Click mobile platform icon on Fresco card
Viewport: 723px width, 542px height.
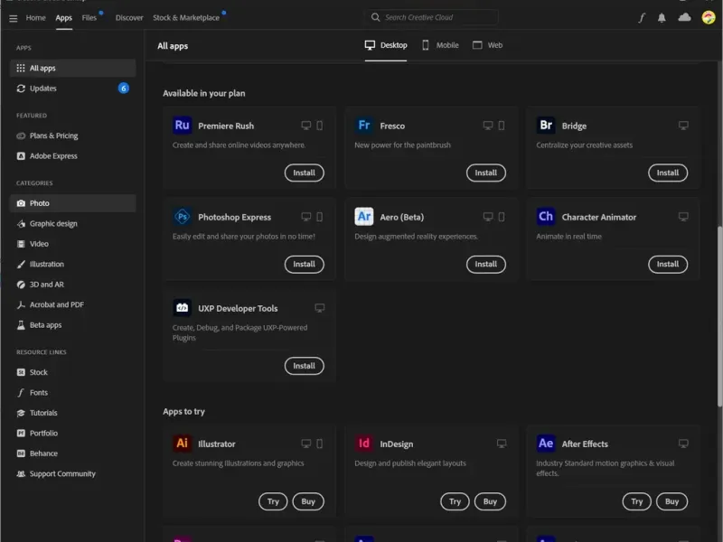pyautogui.click(x=502, y=126)
